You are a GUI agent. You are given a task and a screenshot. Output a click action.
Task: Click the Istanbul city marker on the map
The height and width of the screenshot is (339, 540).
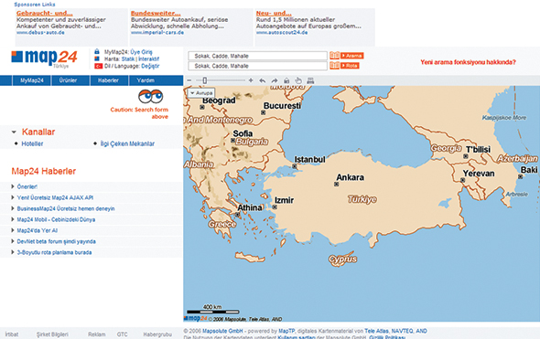295,166
